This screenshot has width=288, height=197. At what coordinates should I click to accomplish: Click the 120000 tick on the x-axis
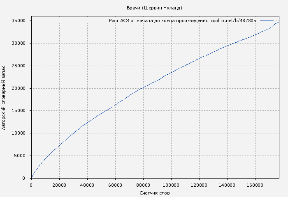pos(199,185)
